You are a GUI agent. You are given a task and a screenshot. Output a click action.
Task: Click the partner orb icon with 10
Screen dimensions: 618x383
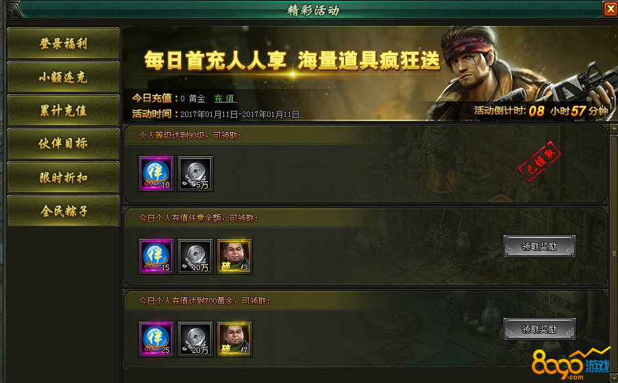click(x=156, y=174)
